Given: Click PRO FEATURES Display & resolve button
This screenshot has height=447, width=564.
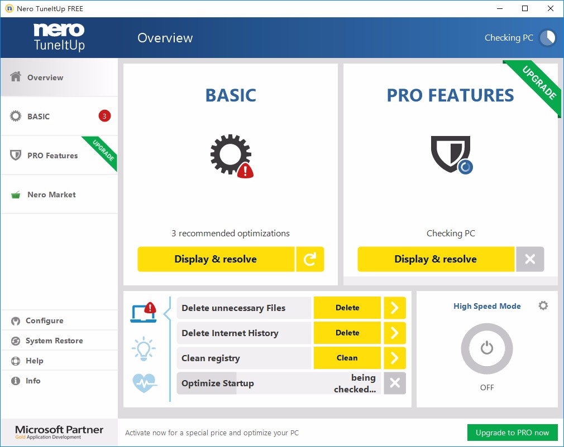Looking at the screenshot, I should 436,259.
